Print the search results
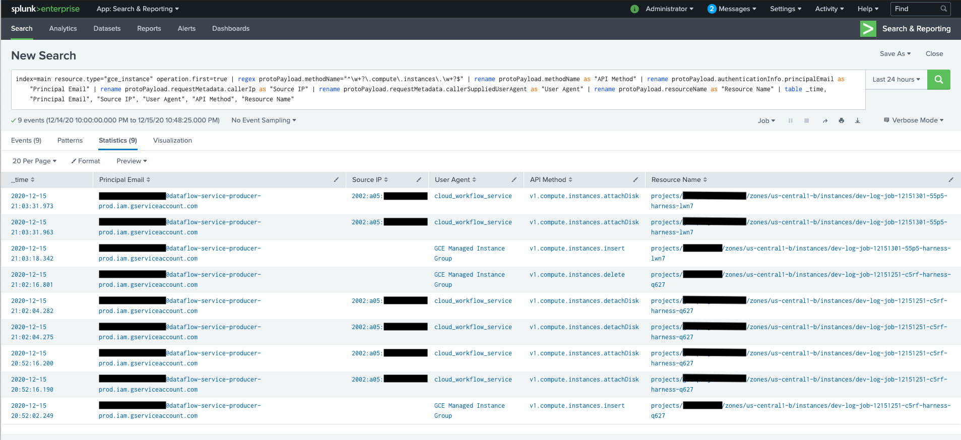The width and height of the screenshot is (961, 440). 841,121
